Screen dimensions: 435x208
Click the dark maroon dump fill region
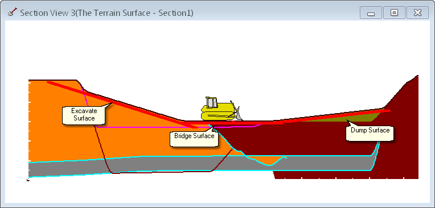coord(305,139)
